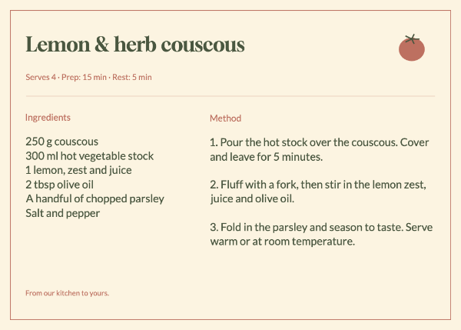The width and height of the screenshot is (461, 330).
Task: Click the ampersand in the title
Action: [101, 45]
